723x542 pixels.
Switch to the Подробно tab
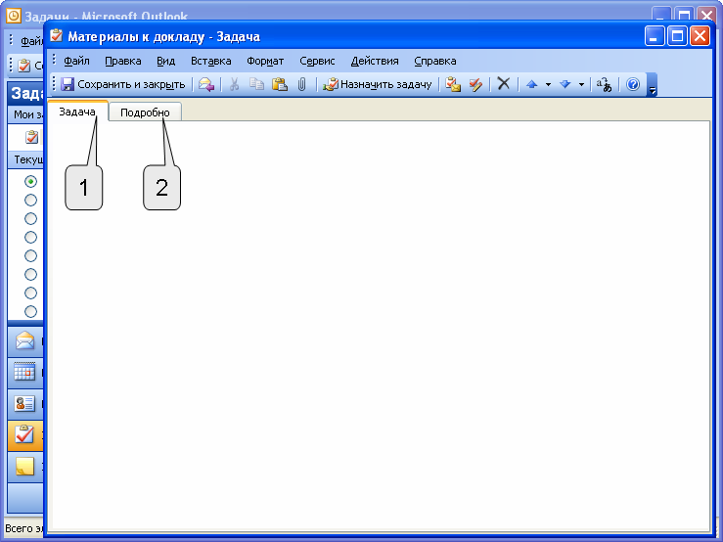coord(145,113)
